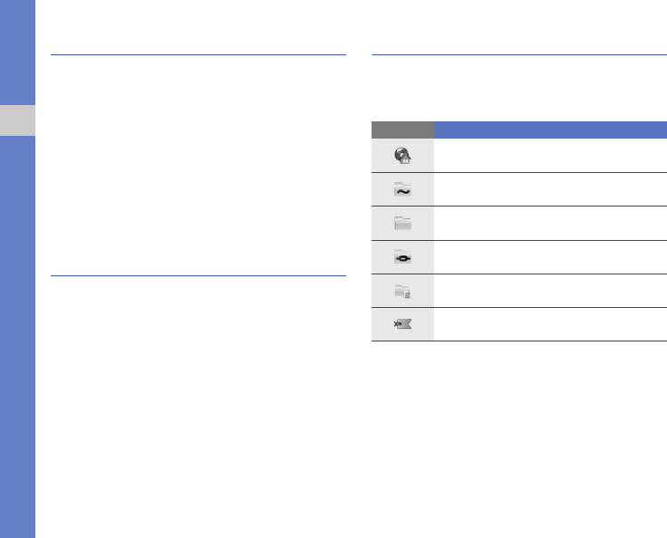Click the blank cell beside plain folder
Image resolution: width=667 pixels, height=538 pixels.
tap(550, 223)
